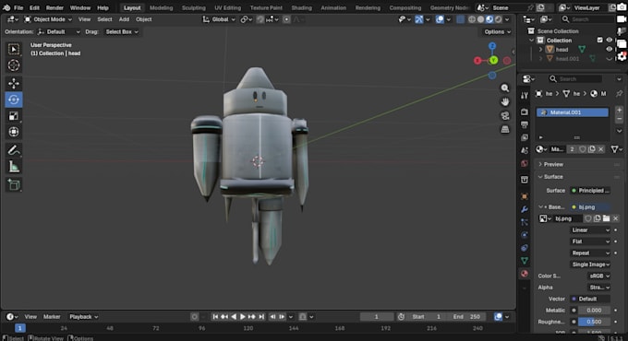Open the Object properties tab
Image resolution: width=628 pixels, height=341 pixels.
[x=525, y=196]
